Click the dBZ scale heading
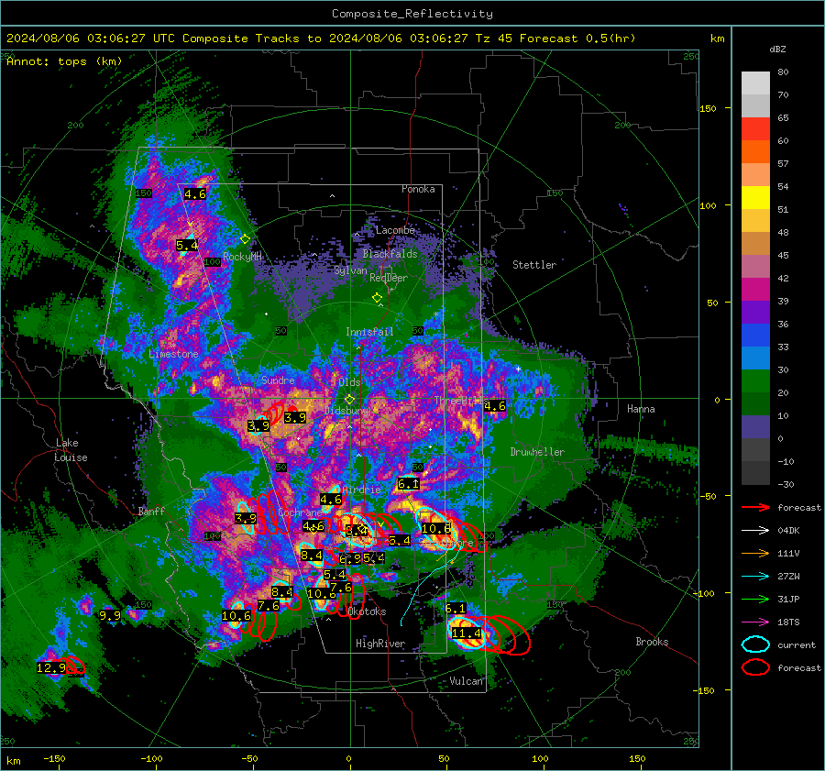This screenshot has width=825, height=771. (x=777, y=50)
